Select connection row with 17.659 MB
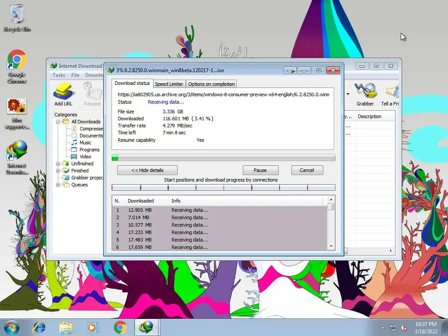Viewport: 448px width, 336px height. tap(220, 247)
